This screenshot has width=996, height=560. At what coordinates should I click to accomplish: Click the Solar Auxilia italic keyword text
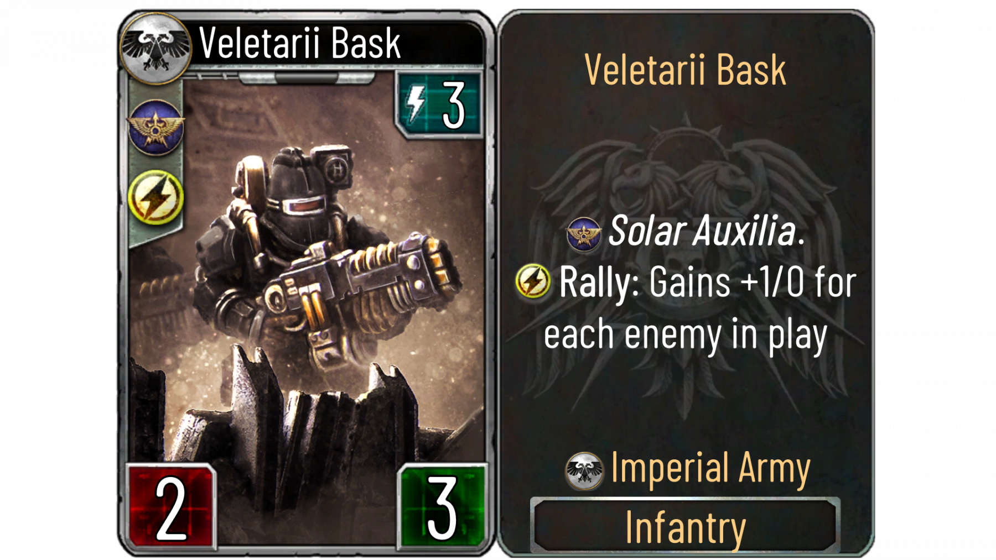(x=707, y=231)
